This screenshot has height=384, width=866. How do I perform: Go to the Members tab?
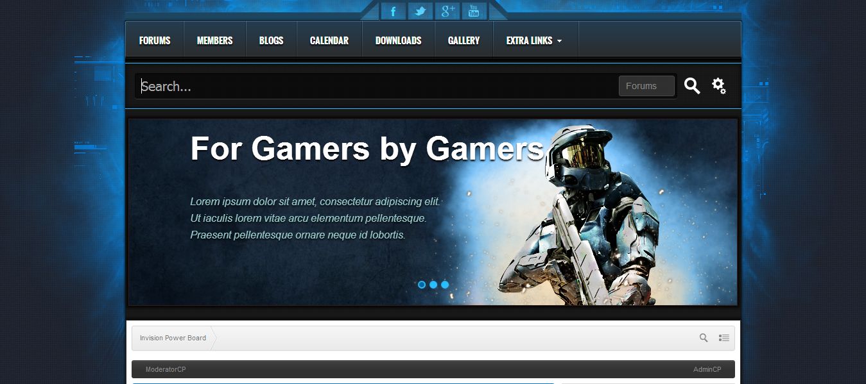(214, 40)
